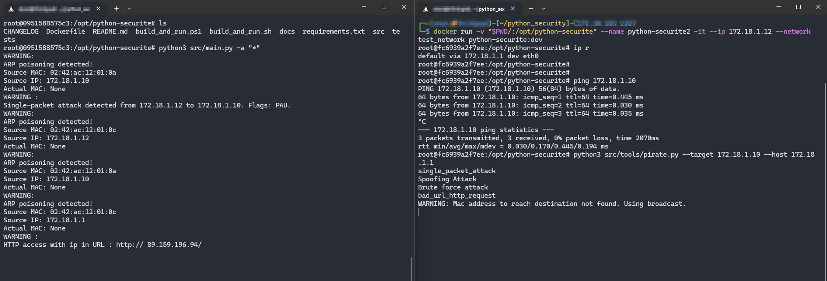Click 'build_and_run.sh' in the ls output
This screenshot has width=827, height=281.
click(241, 32)
